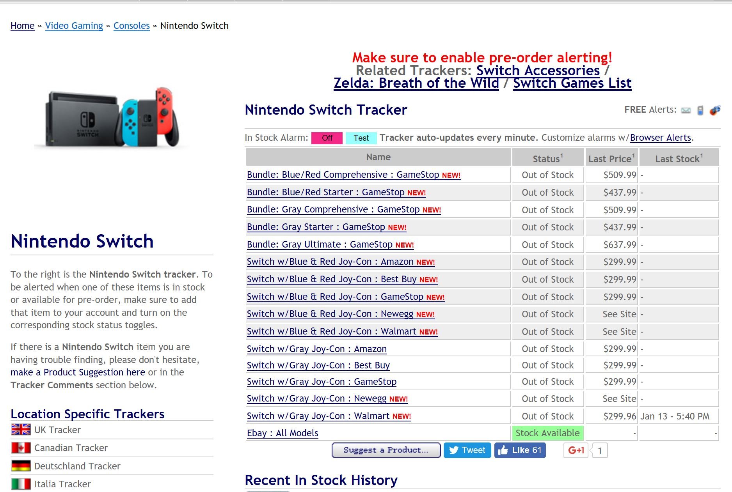Open Bundle: Gray Ultimate GameStop listing
Screen dimensions: 732x492
[320, 244]
